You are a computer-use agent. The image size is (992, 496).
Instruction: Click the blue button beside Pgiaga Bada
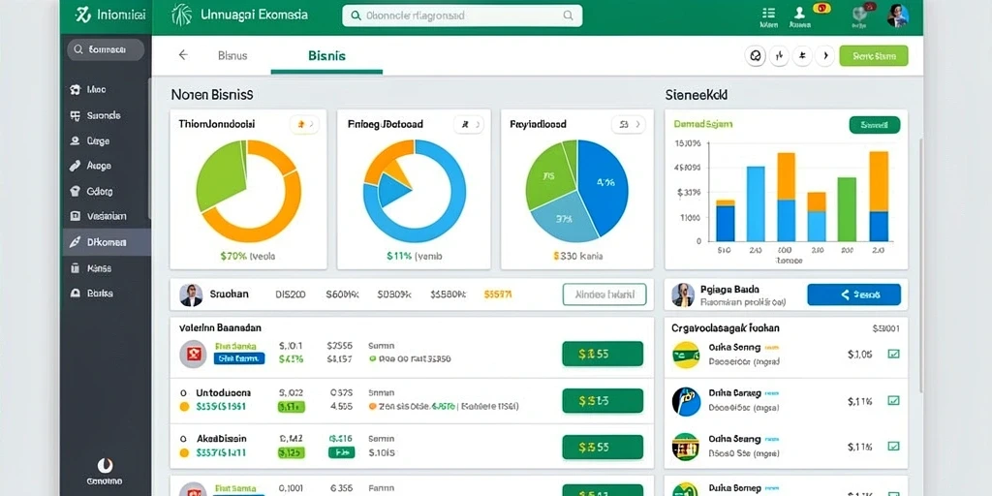coord(854,294)
